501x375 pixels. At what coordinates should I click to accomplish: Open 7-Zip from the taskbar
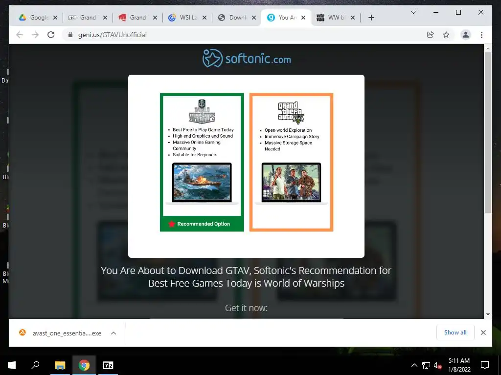click(108, 365)
